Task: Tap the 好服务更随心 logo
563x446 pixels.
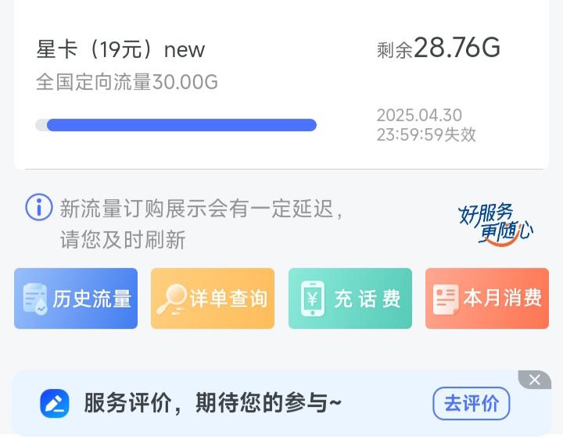Action: pos(496,224)
